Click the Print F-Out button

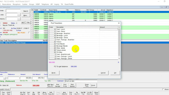[x=65, y=85]
